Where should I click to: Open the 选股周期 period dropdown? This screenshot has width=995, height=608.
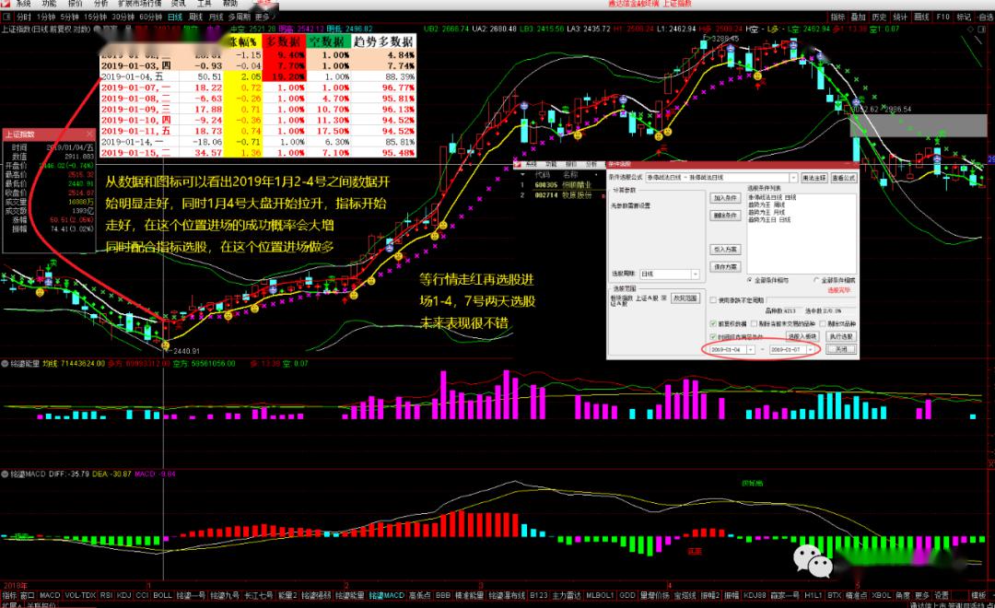tap(695, 274)
